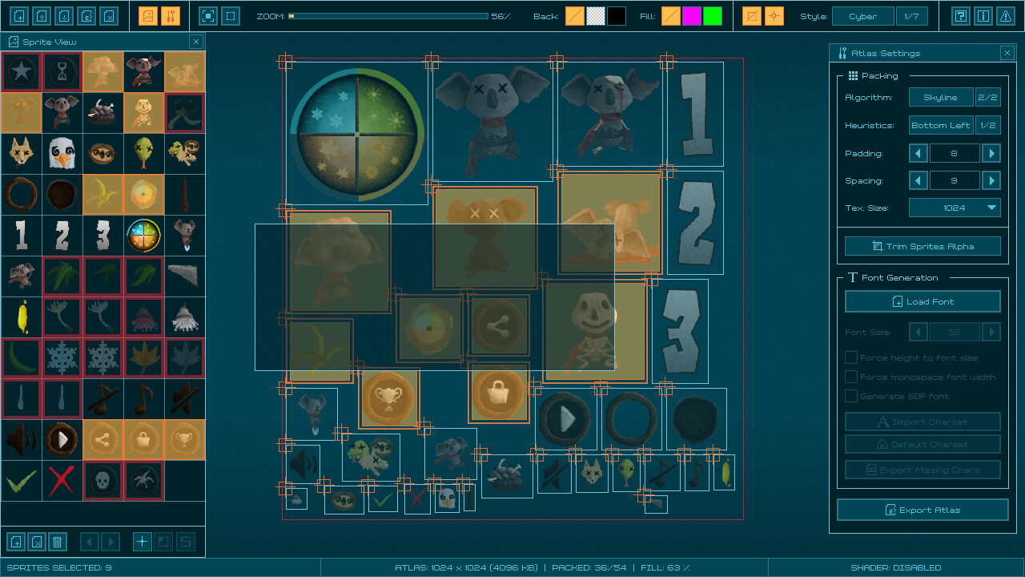This screenshot has height=577, width=1025.
Task: Open the info panel icon
Action: pyautogui.click(x=983, y=15)
